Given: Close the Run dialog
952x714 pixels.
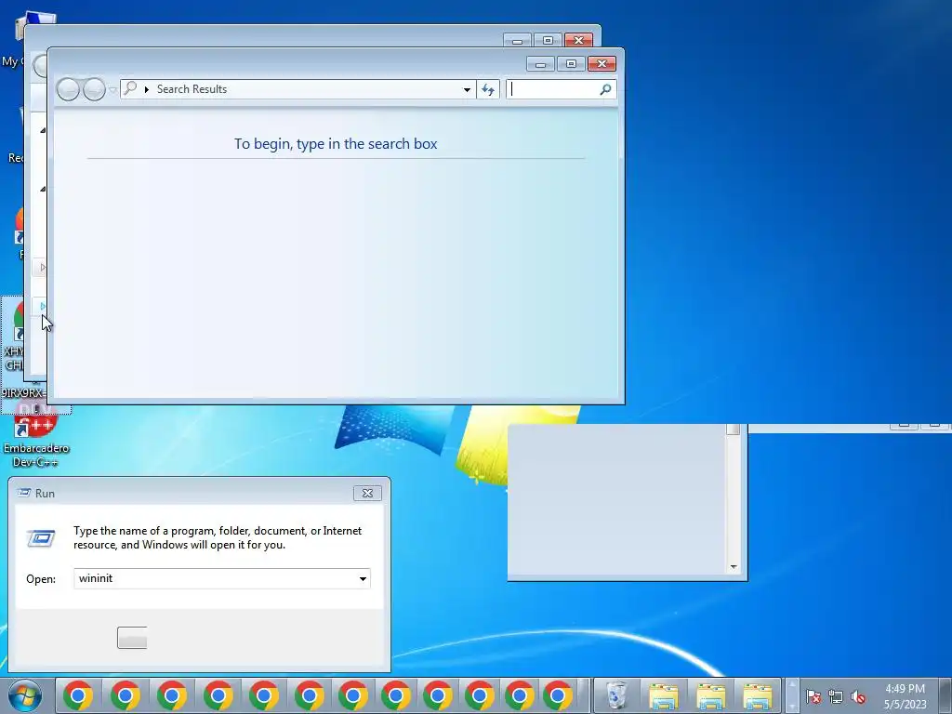Looking at the screenshot, I should 367,493.
